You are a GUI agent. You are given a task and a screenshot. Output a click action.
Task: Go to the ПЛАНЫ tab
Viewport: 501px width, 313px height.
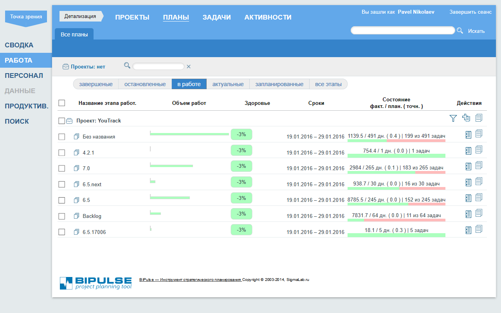click(x=176, y=17)
